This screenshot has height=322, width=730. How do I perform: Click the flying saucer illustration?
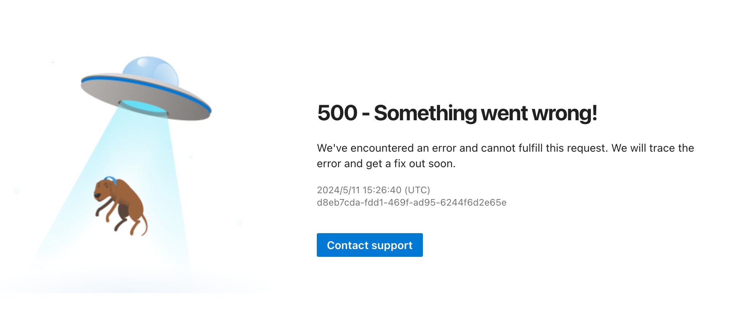click(146, 89)
